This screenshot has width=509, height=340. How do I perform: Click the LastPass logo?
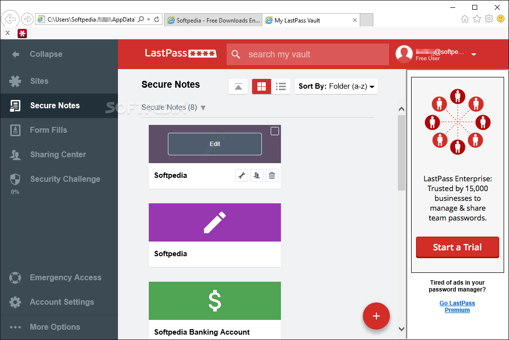(x=181, y=53)
